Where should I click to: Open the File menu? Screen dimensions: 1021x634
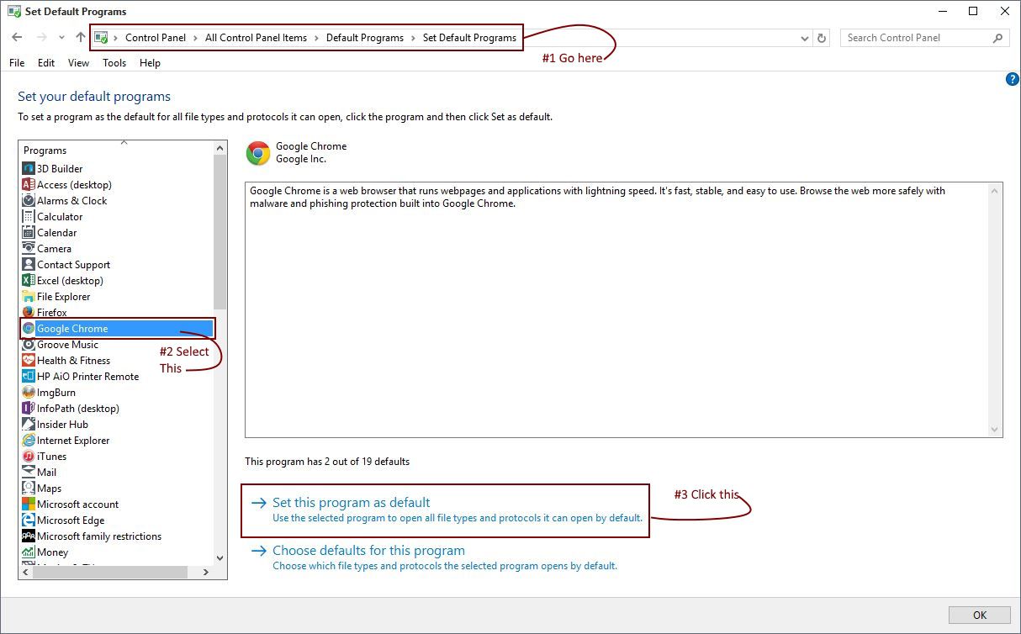click(x=17, y=63)
